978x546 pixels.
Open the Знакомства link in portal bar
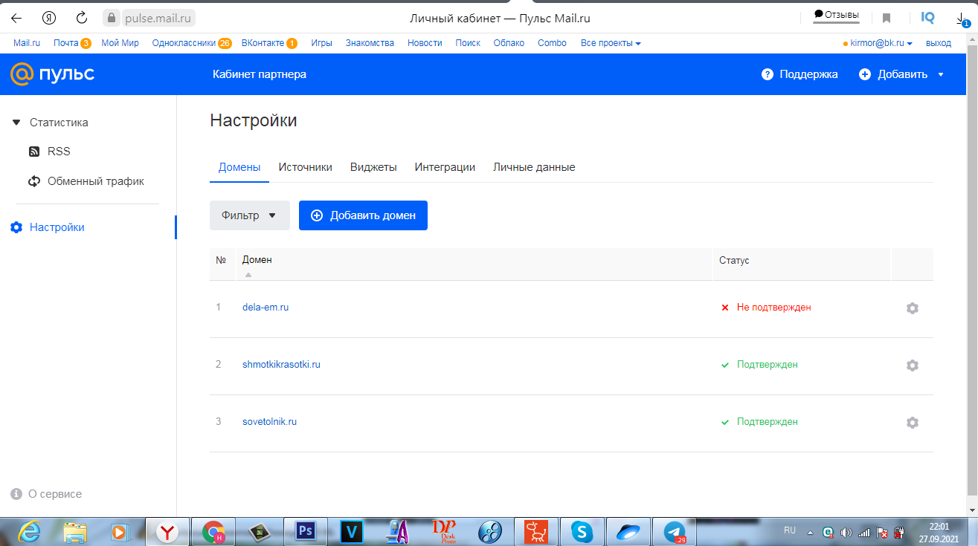pos(370,43)
